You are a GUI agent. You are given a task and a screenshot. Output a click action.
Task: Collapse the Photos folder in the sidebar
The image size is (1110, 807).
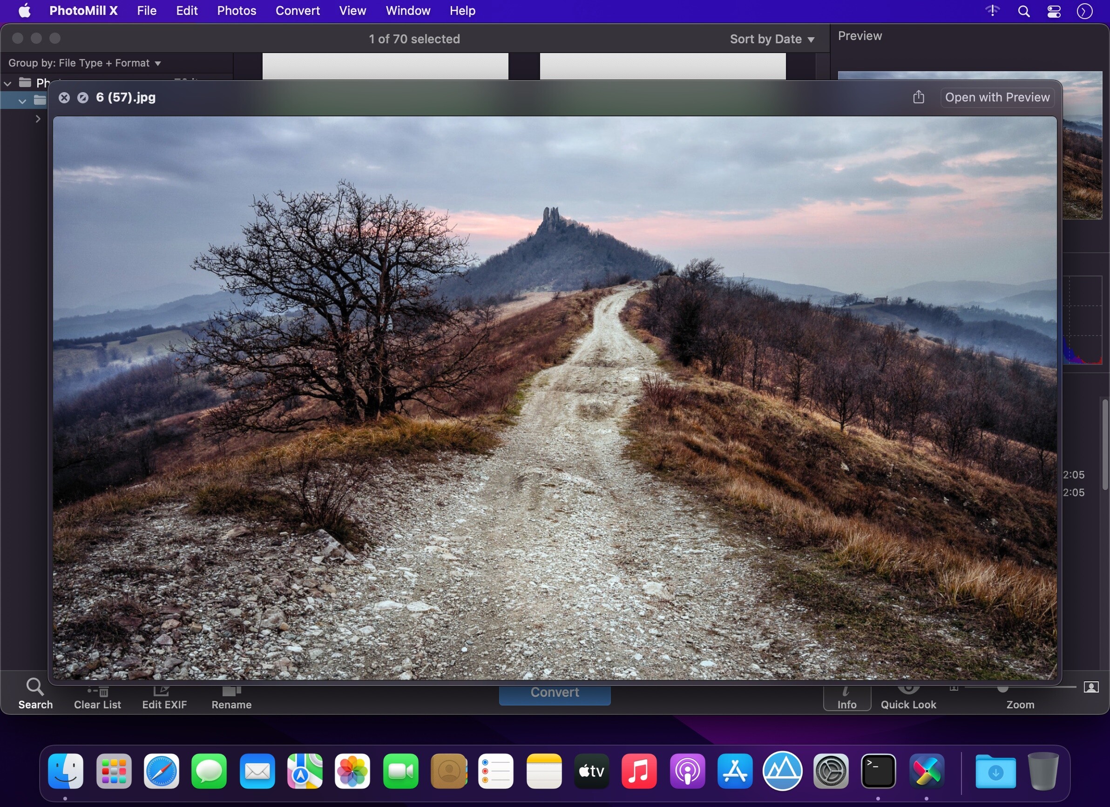pos(7,83)
